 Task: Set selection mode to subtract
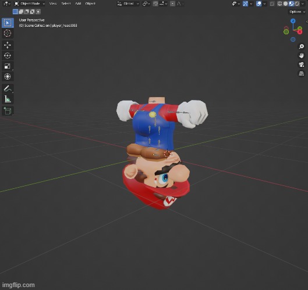(27, 12)
